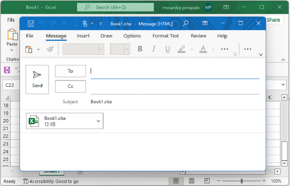Select the Book1.xlsx attachment icon

[x=34, y=121]
